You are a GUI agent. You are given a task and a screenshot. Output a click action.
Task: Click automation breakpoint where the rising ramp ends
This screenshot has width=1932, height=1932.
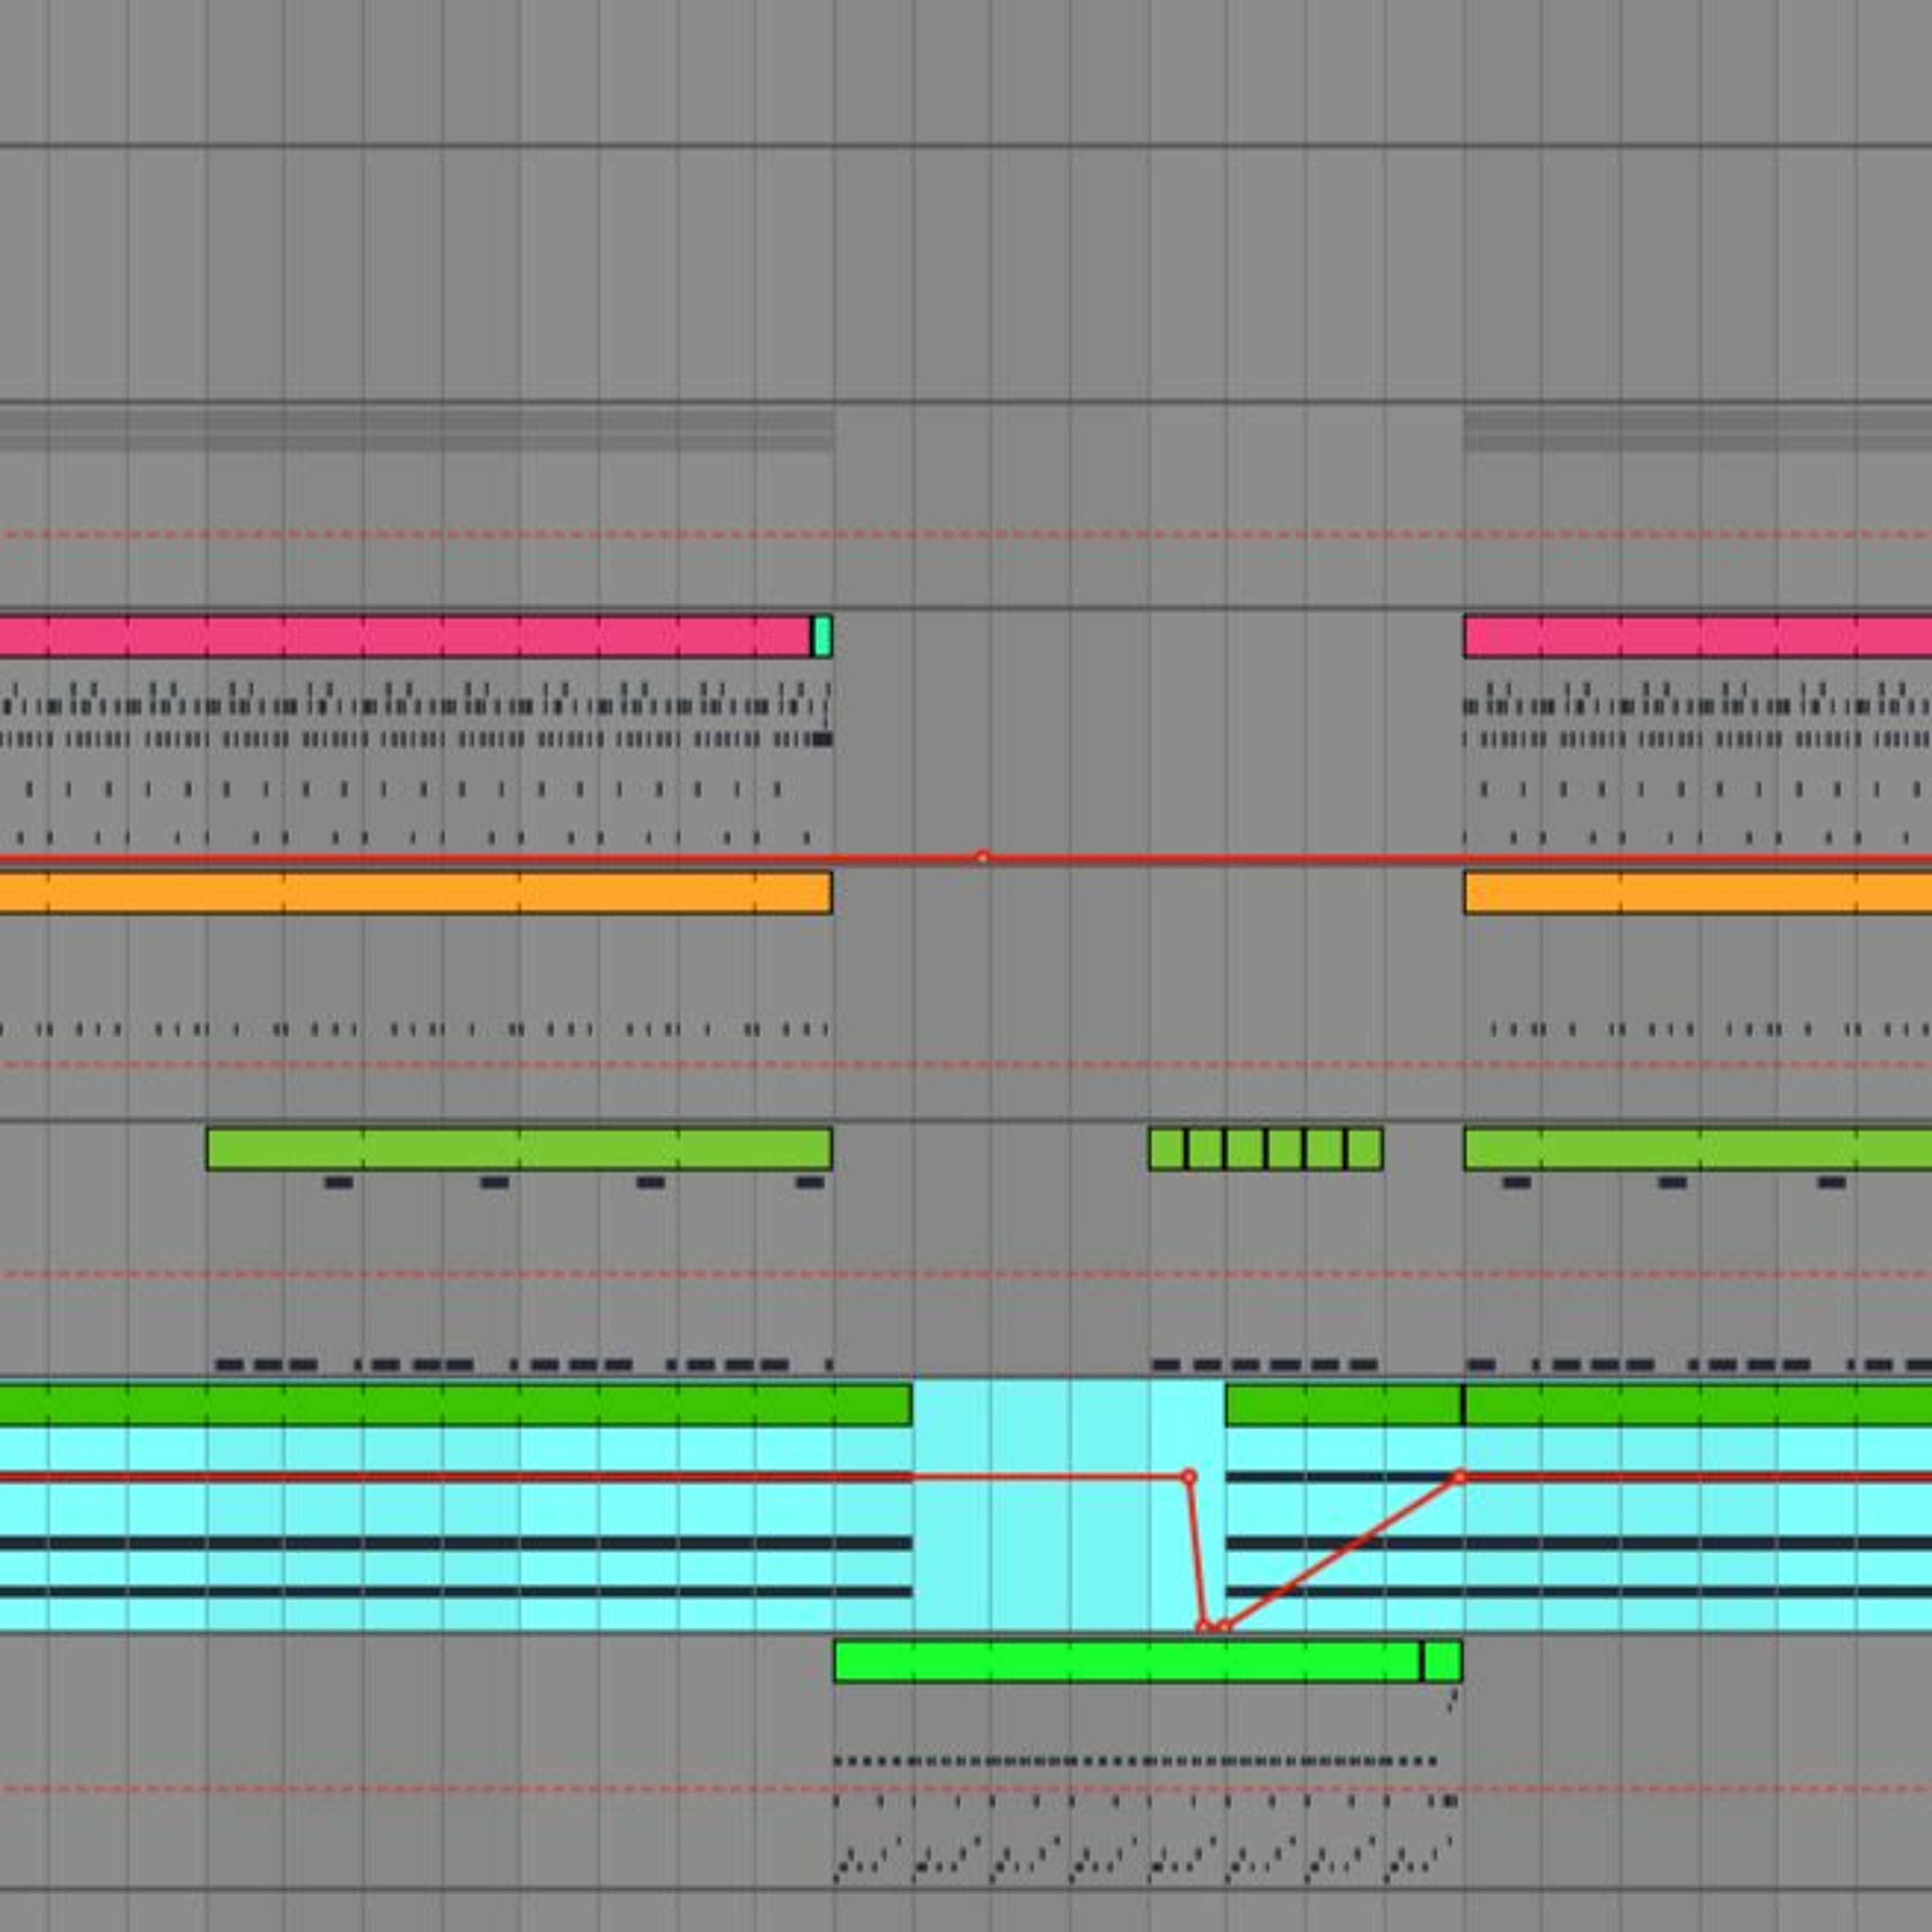(x=1459, y=1476)
